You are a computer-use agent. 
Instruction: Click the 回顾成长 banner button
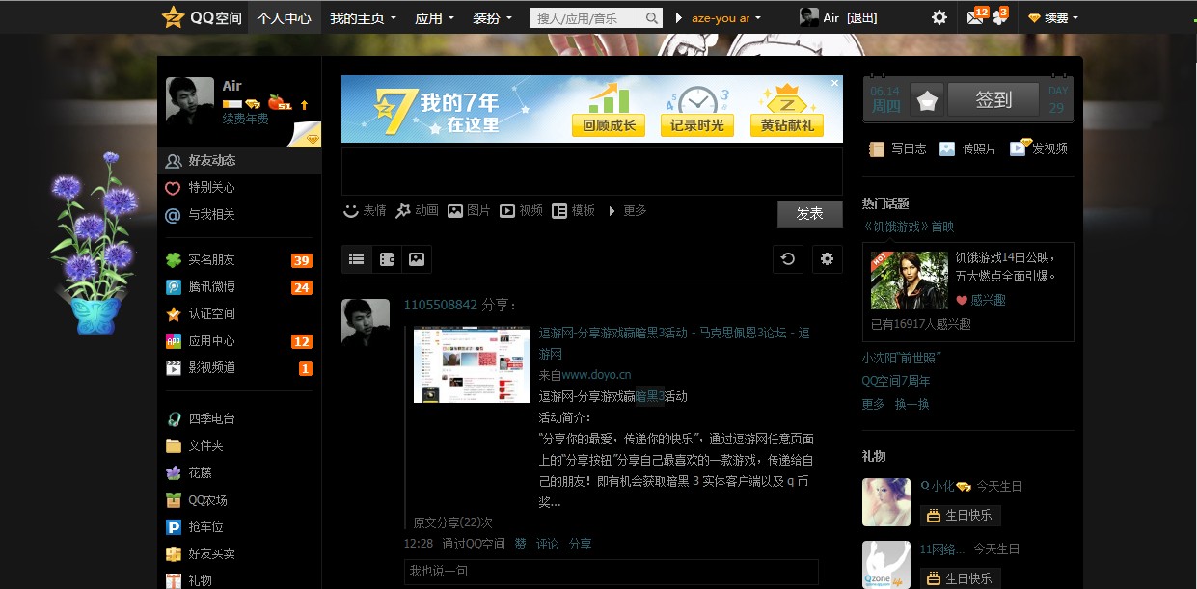(610, 125)
